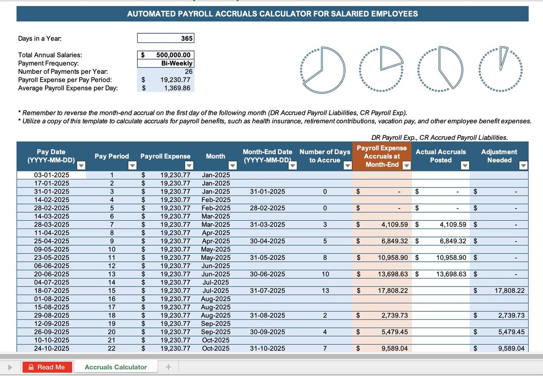Expand the Payroll Expense column filter
Viewport: 543px width, 376px height.
(189, 166)
